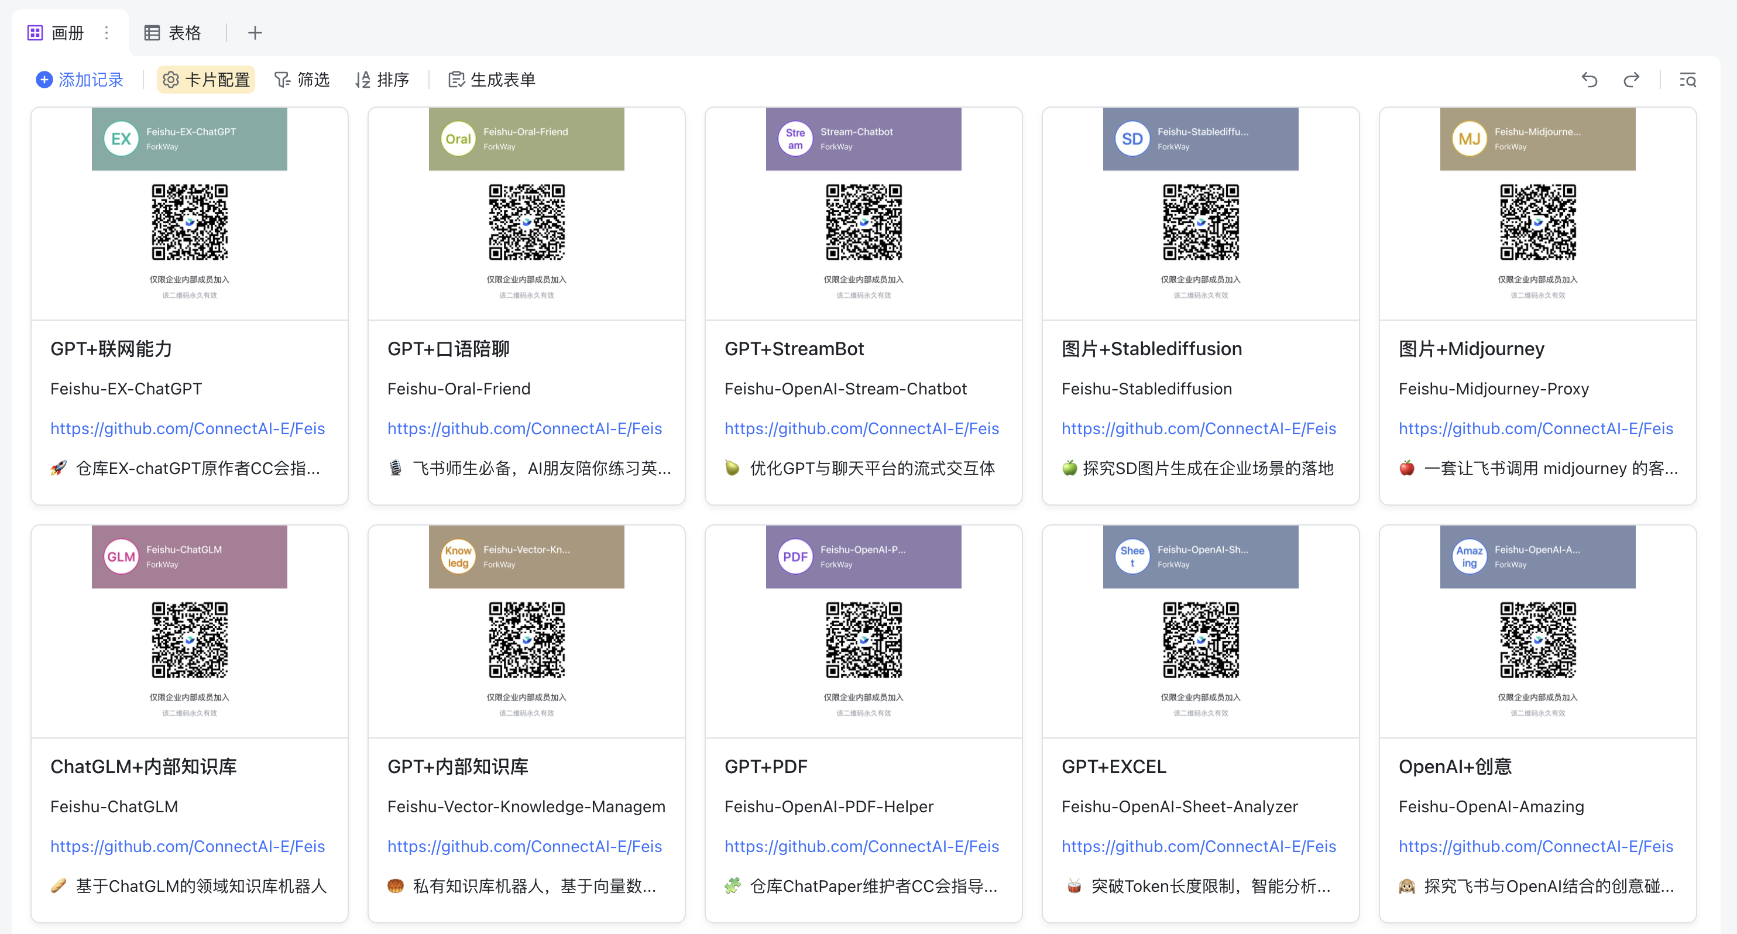Open the Feishu-EX-ChatGPT QR code image
The height and width of the screenshot is (934, 1737).
[x=190, y=222]
